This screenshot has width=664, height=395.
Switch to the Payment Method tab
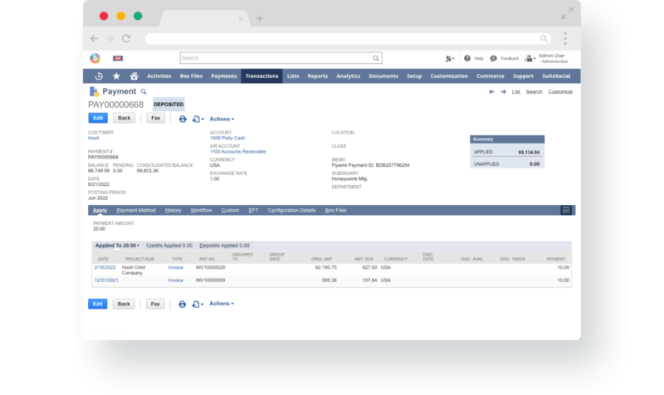(x=136, y=210)
